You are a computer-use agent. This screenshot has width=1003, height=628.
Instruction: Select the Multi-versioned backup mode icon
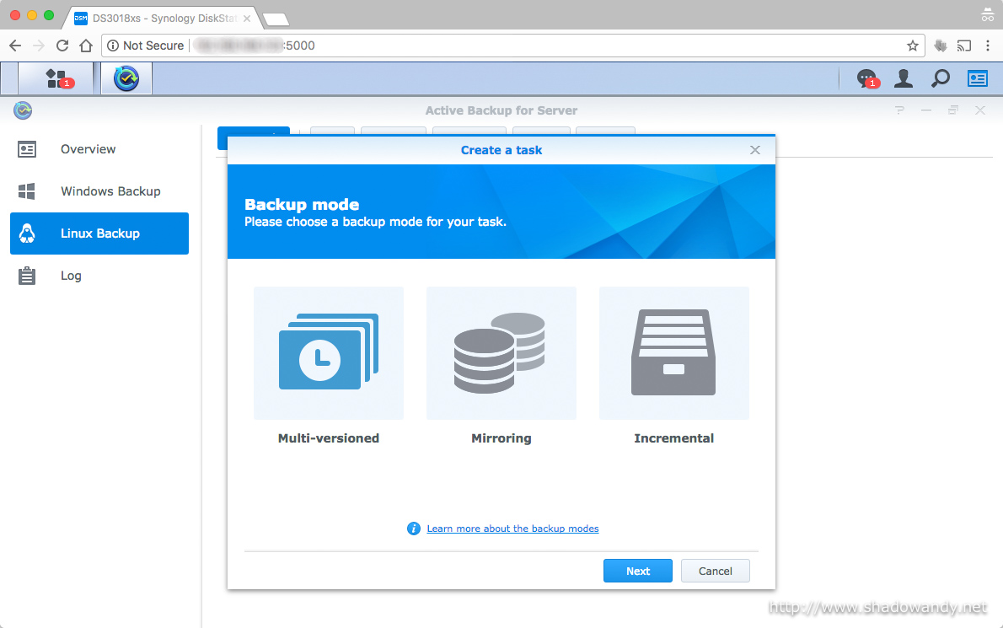(329, 353)
